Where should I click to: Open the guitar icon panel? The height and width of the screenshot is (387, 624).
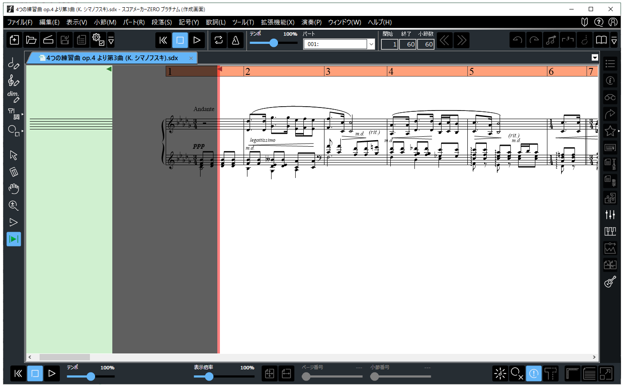pos(610,282)
